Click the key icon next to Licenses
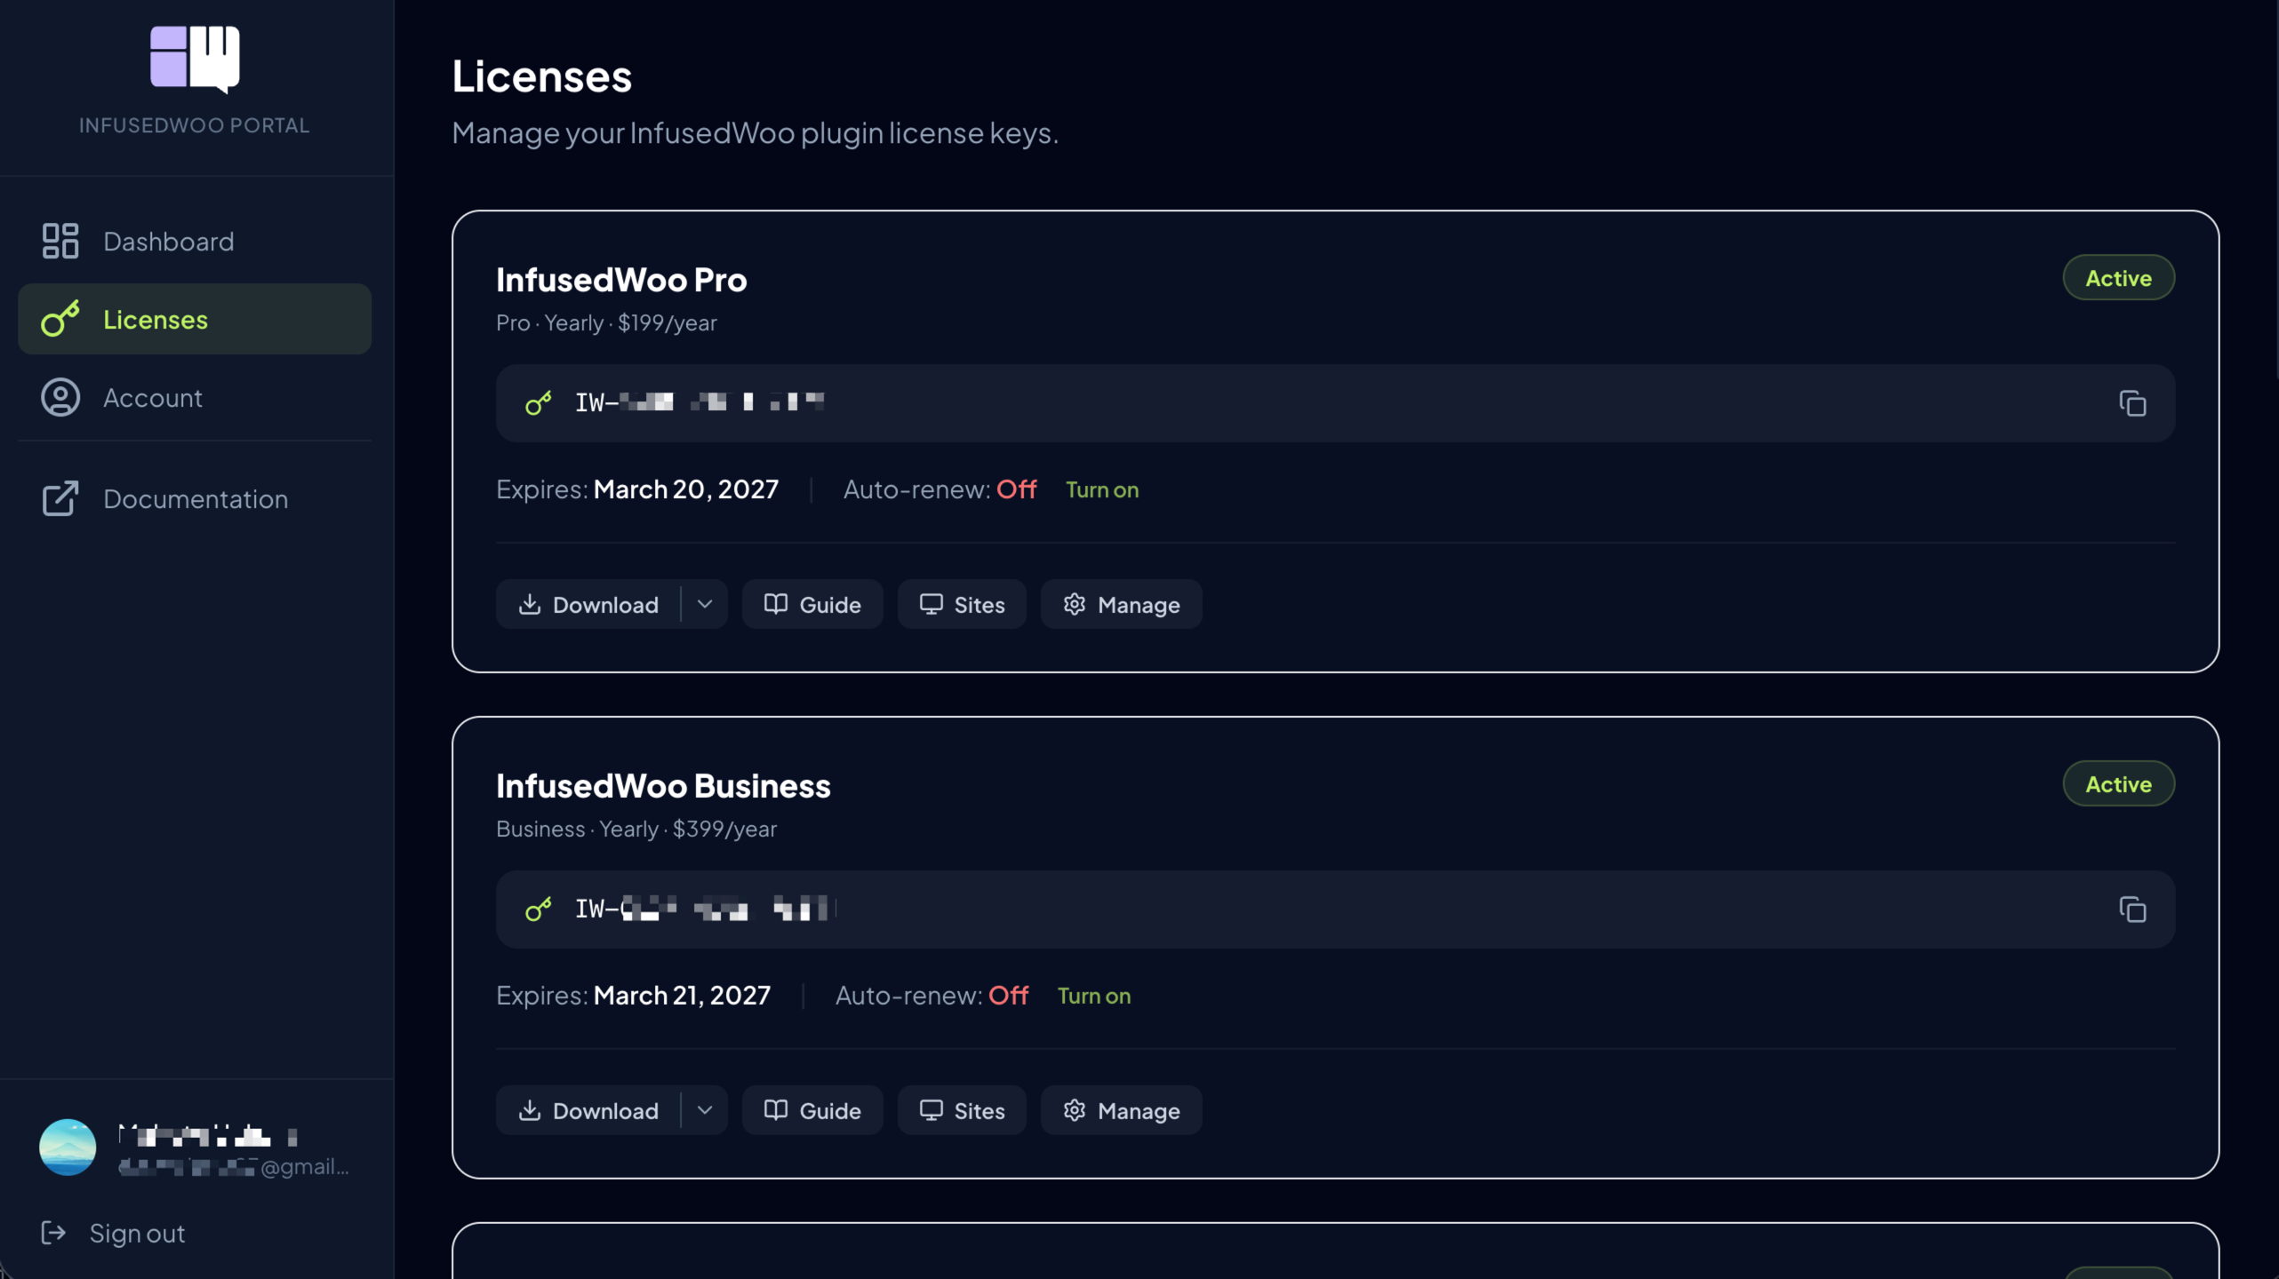This screenshot has height=1279, width=2279. click(x=60, y=319)
